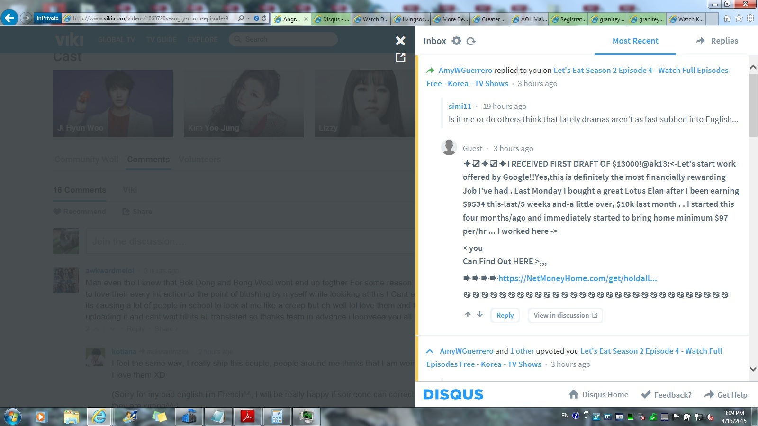Close the Disqus inbox overlay with the X
Viewport: 758px width, 426px height.
click(400, 41)
